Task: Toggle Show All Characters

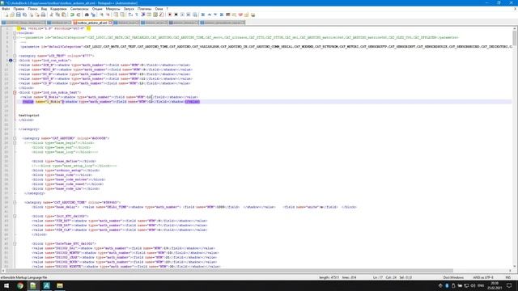Action: (137, 15)
